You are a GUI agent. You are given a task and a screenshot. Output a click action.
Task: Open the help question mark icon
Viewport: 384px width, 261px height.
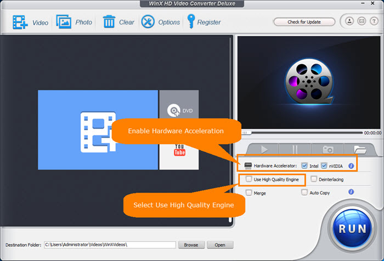[374, 21]
